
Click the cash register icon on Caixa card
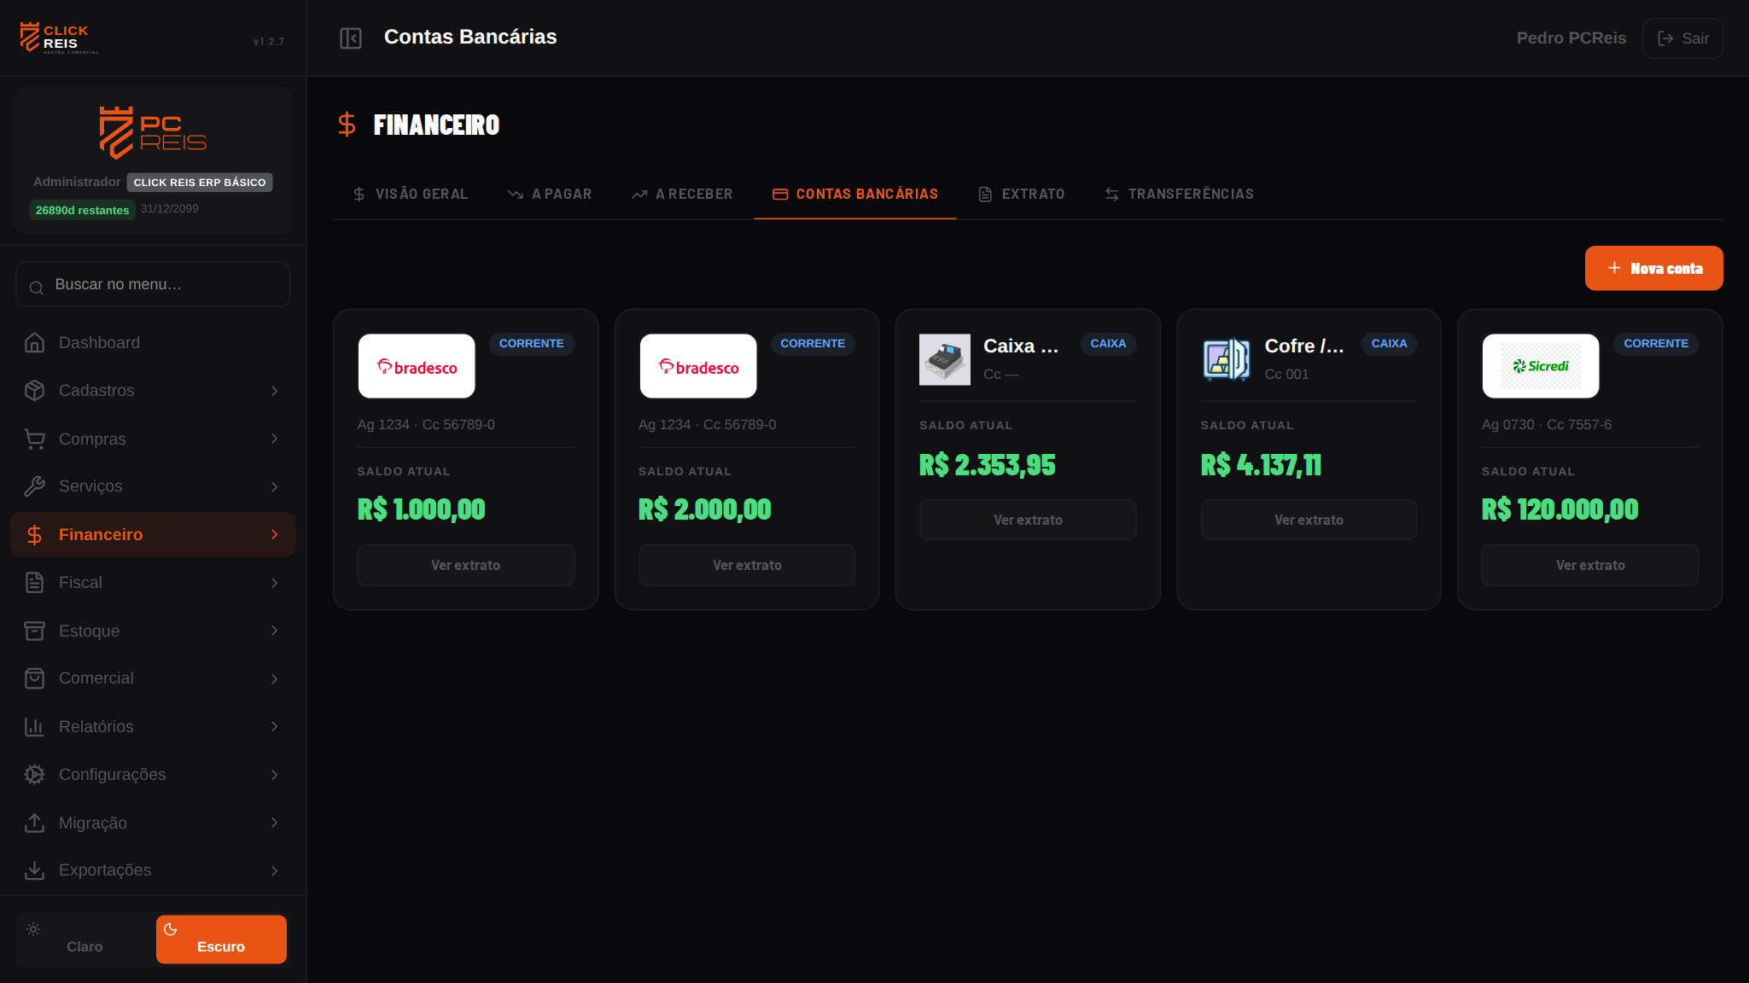944,359
